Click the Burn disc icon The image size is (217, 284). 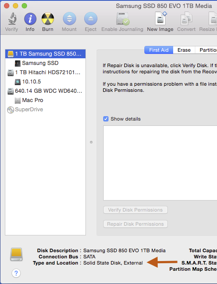pyautogui.click(x=48, y=19)
